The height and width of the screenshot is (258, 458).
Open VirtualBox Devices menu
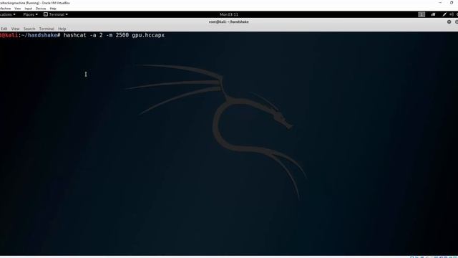pos(41,9)
